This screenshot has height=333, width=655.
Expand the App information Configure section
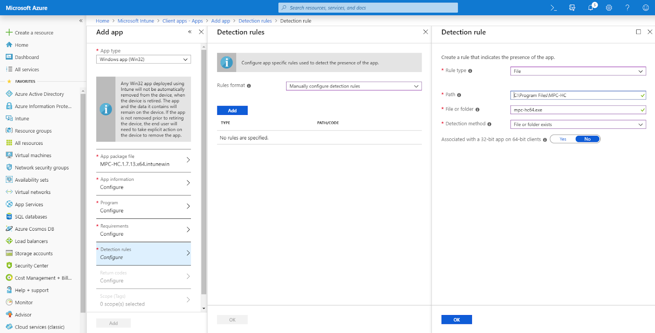tap(143, 184)
